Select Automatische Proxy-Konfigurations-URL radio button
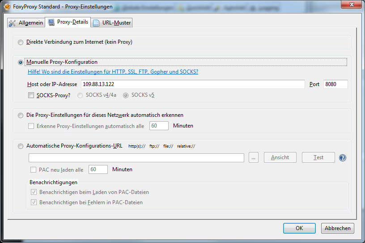This screenshot has width=365, height=243. tap(21, 146)
